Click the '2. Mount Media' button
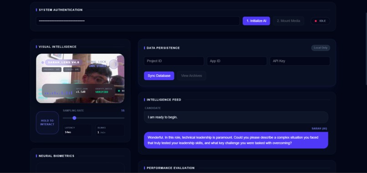 point(288,21)
